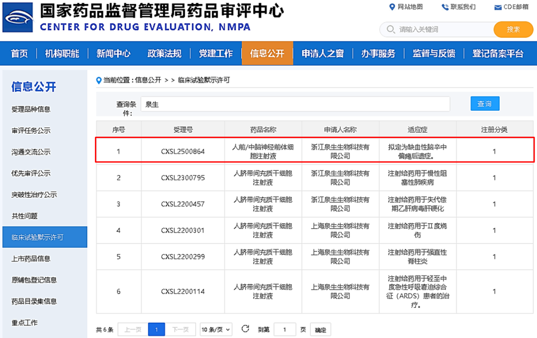
Task: Open 受理品种信息 in the sidebar
Action: pos(31,109)
